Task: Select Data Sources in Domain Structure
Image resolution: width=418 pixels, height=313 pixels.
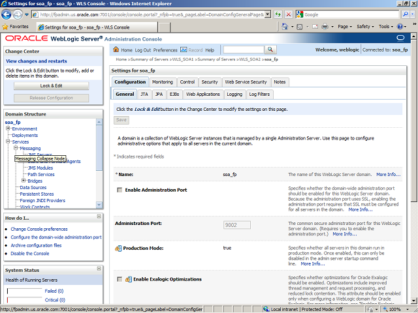Action: [33, 187]
